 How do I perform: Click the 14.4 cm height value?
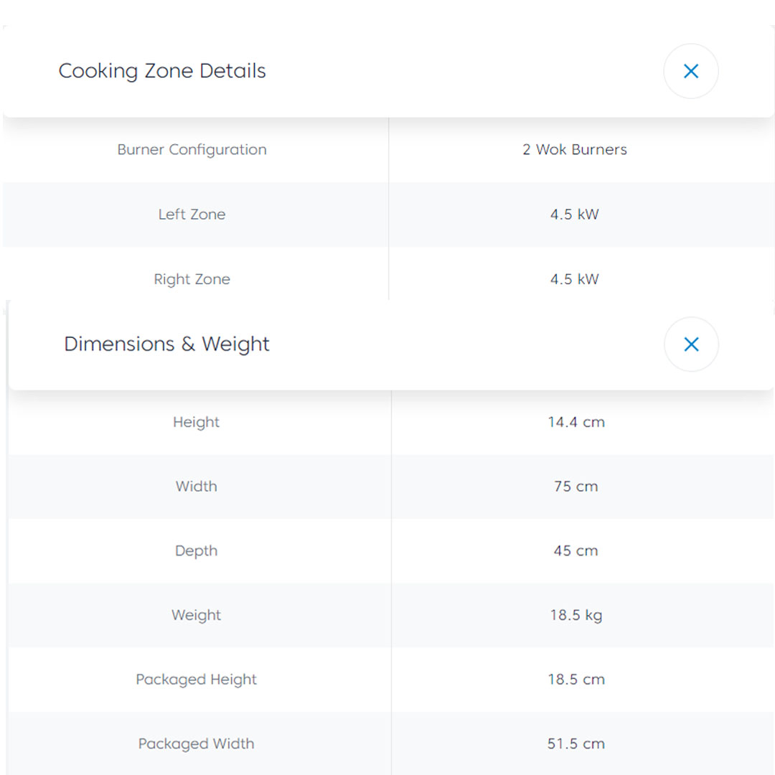pos(576,422)
